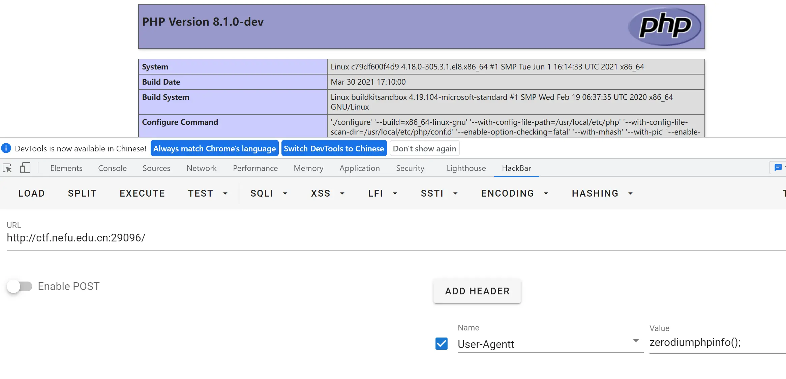Click the EXECUTE button
The image size is (786, 379).
pos(142,193)
